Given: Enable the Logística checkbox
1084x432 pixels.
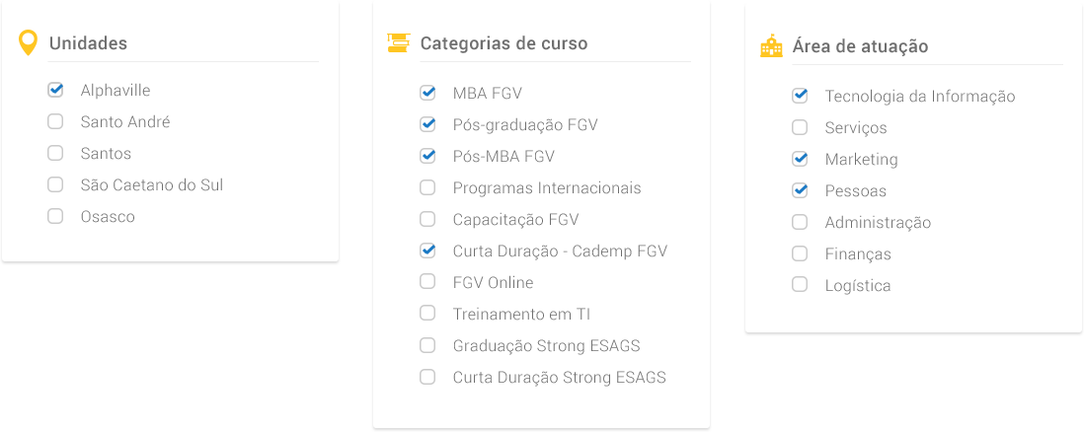Looking at the screenshot, I should point(800,285).
